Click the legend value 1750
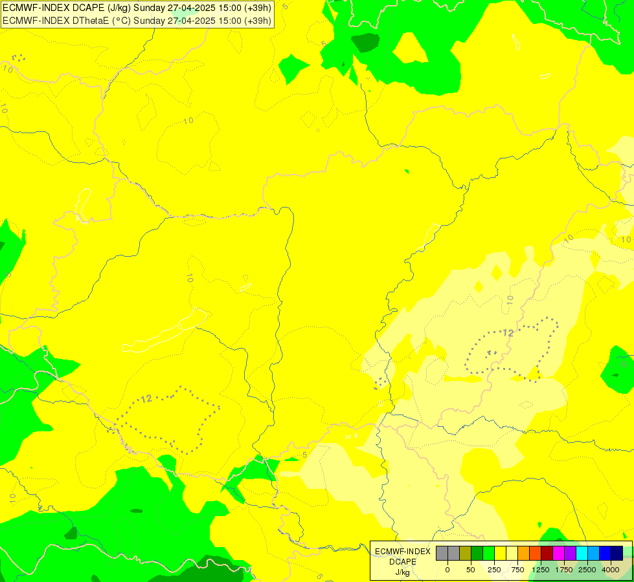The height and width of the screenshot is (582, 634). click(x=564, y=570)
